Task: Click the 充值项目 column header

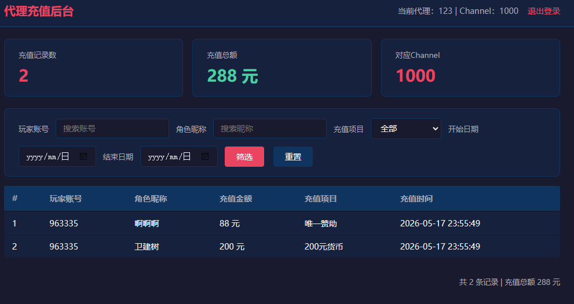Action: pyautogui.click(x=321, y=199)
